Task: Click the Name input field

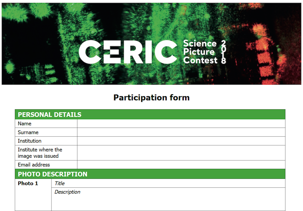Action: (181, 123)
